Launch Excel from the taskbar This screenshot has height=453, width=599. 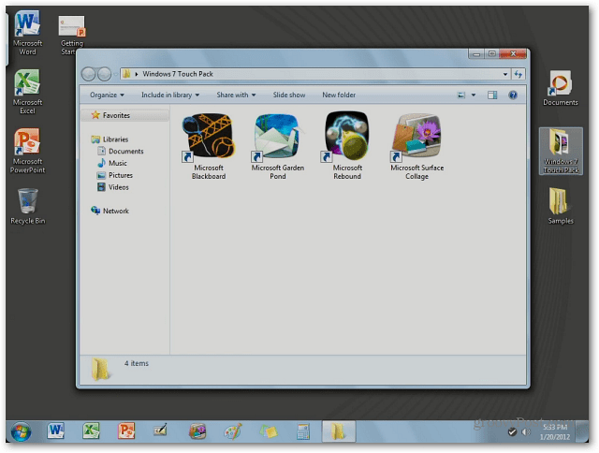[x=91, y=431]
